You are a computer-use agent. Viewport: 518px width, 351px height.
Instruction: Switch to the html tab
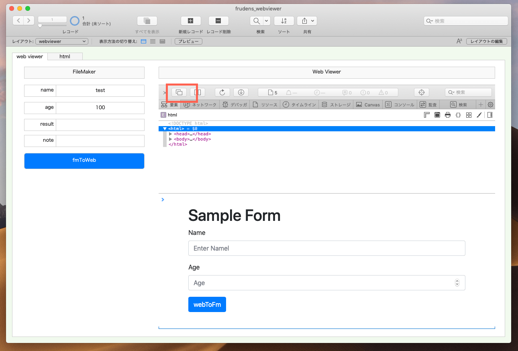pyautogui.click(x=65, y=56)
